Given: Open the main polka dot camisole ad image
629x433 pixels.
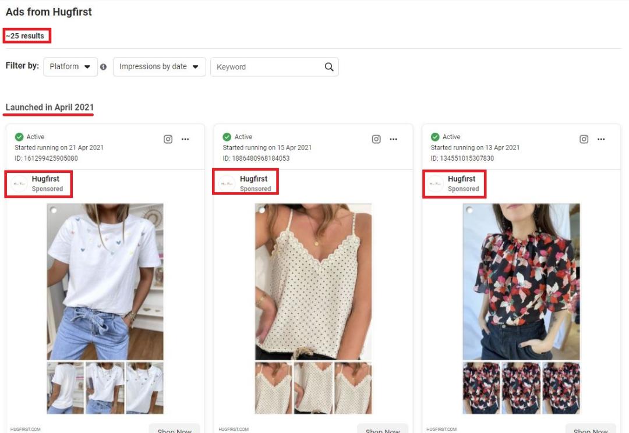Looking at the screenshot, I should point(313,282).
